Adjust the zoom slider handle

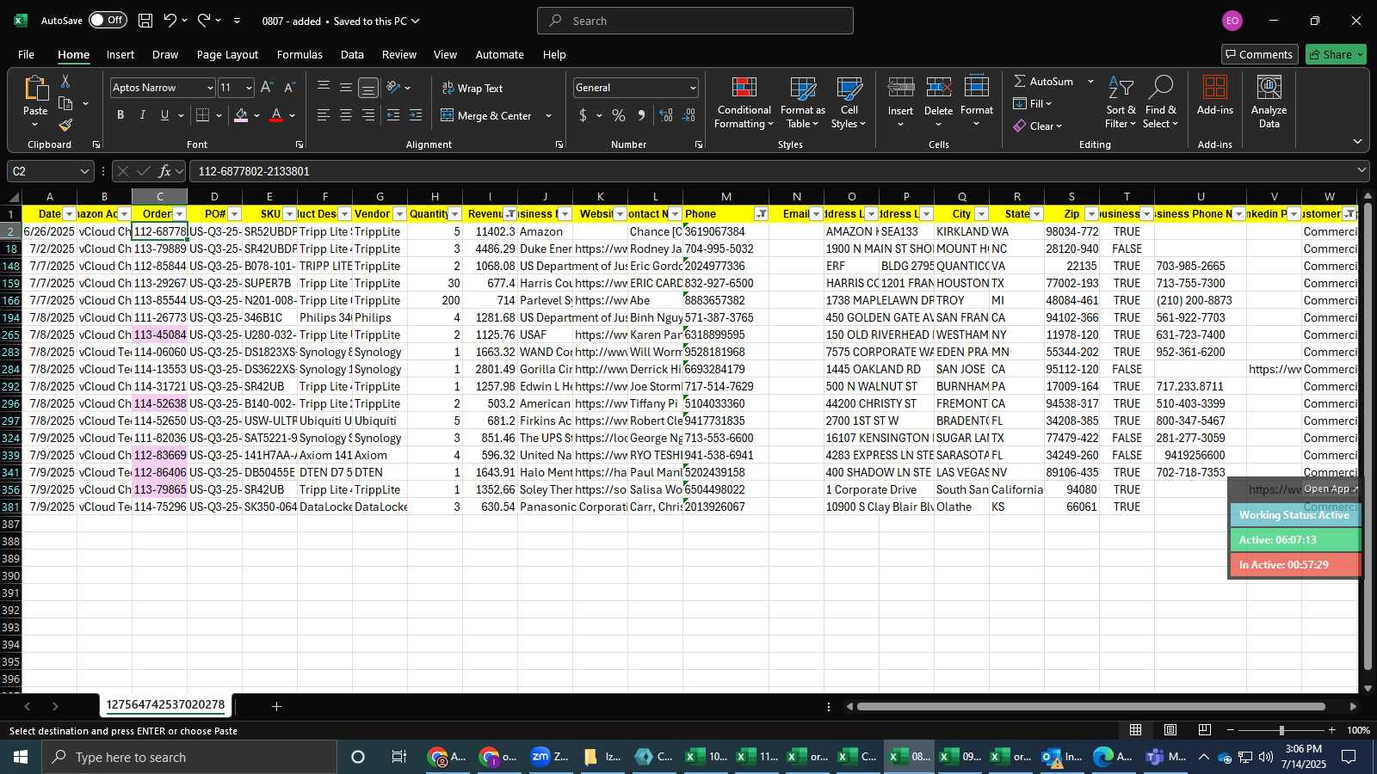tap(1281, 730)
